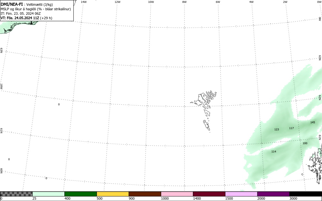Click the CAPE value 123
The height and width of the screenshot is (201, 322).
(x=277, y=129)
